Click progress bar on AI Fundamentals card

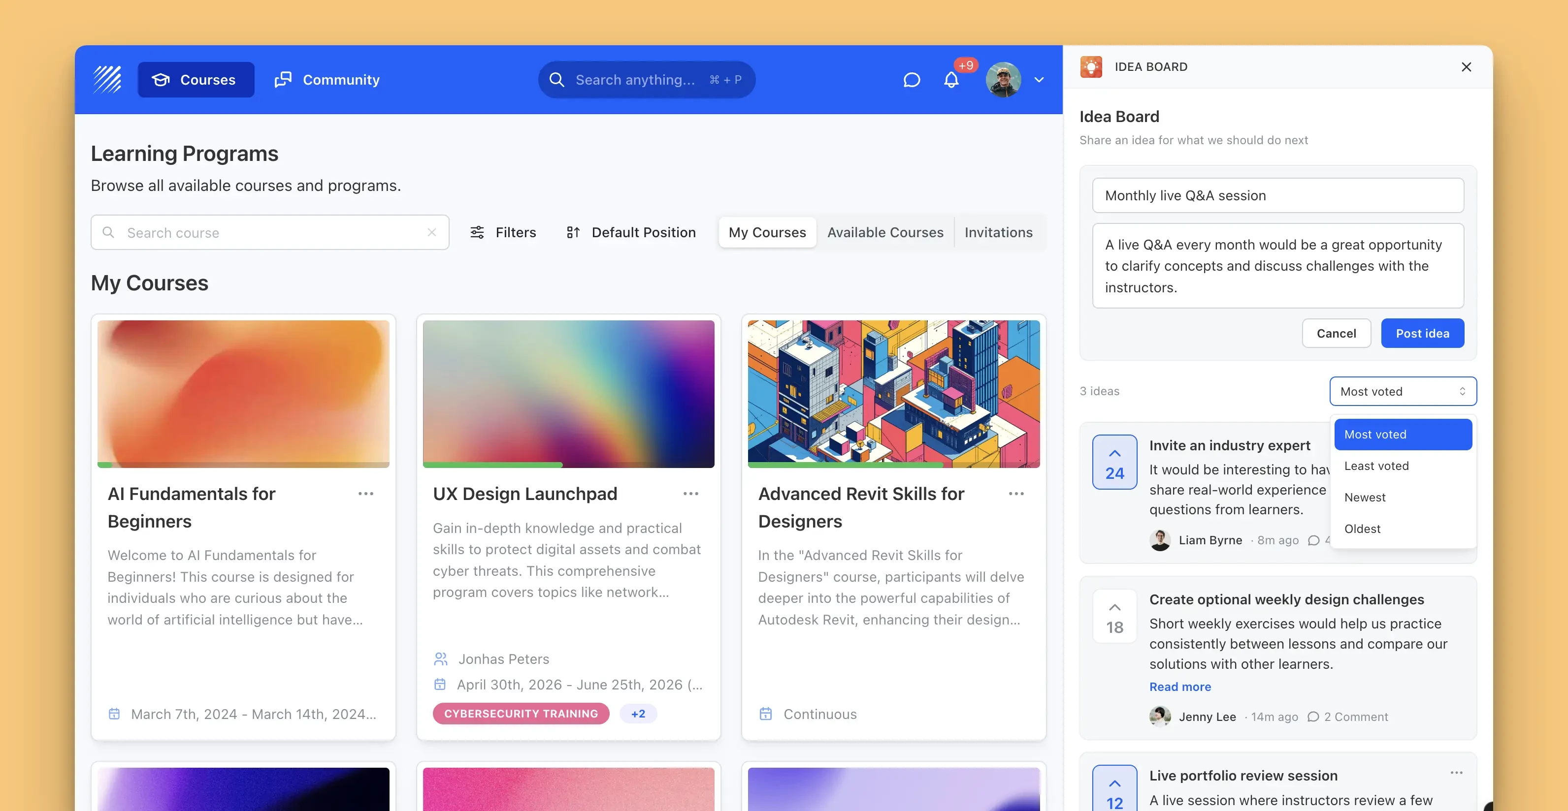click(243, 465)
